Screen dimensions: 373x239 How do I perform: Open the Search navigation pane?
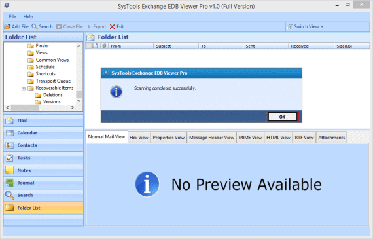[x=43, y=195]
